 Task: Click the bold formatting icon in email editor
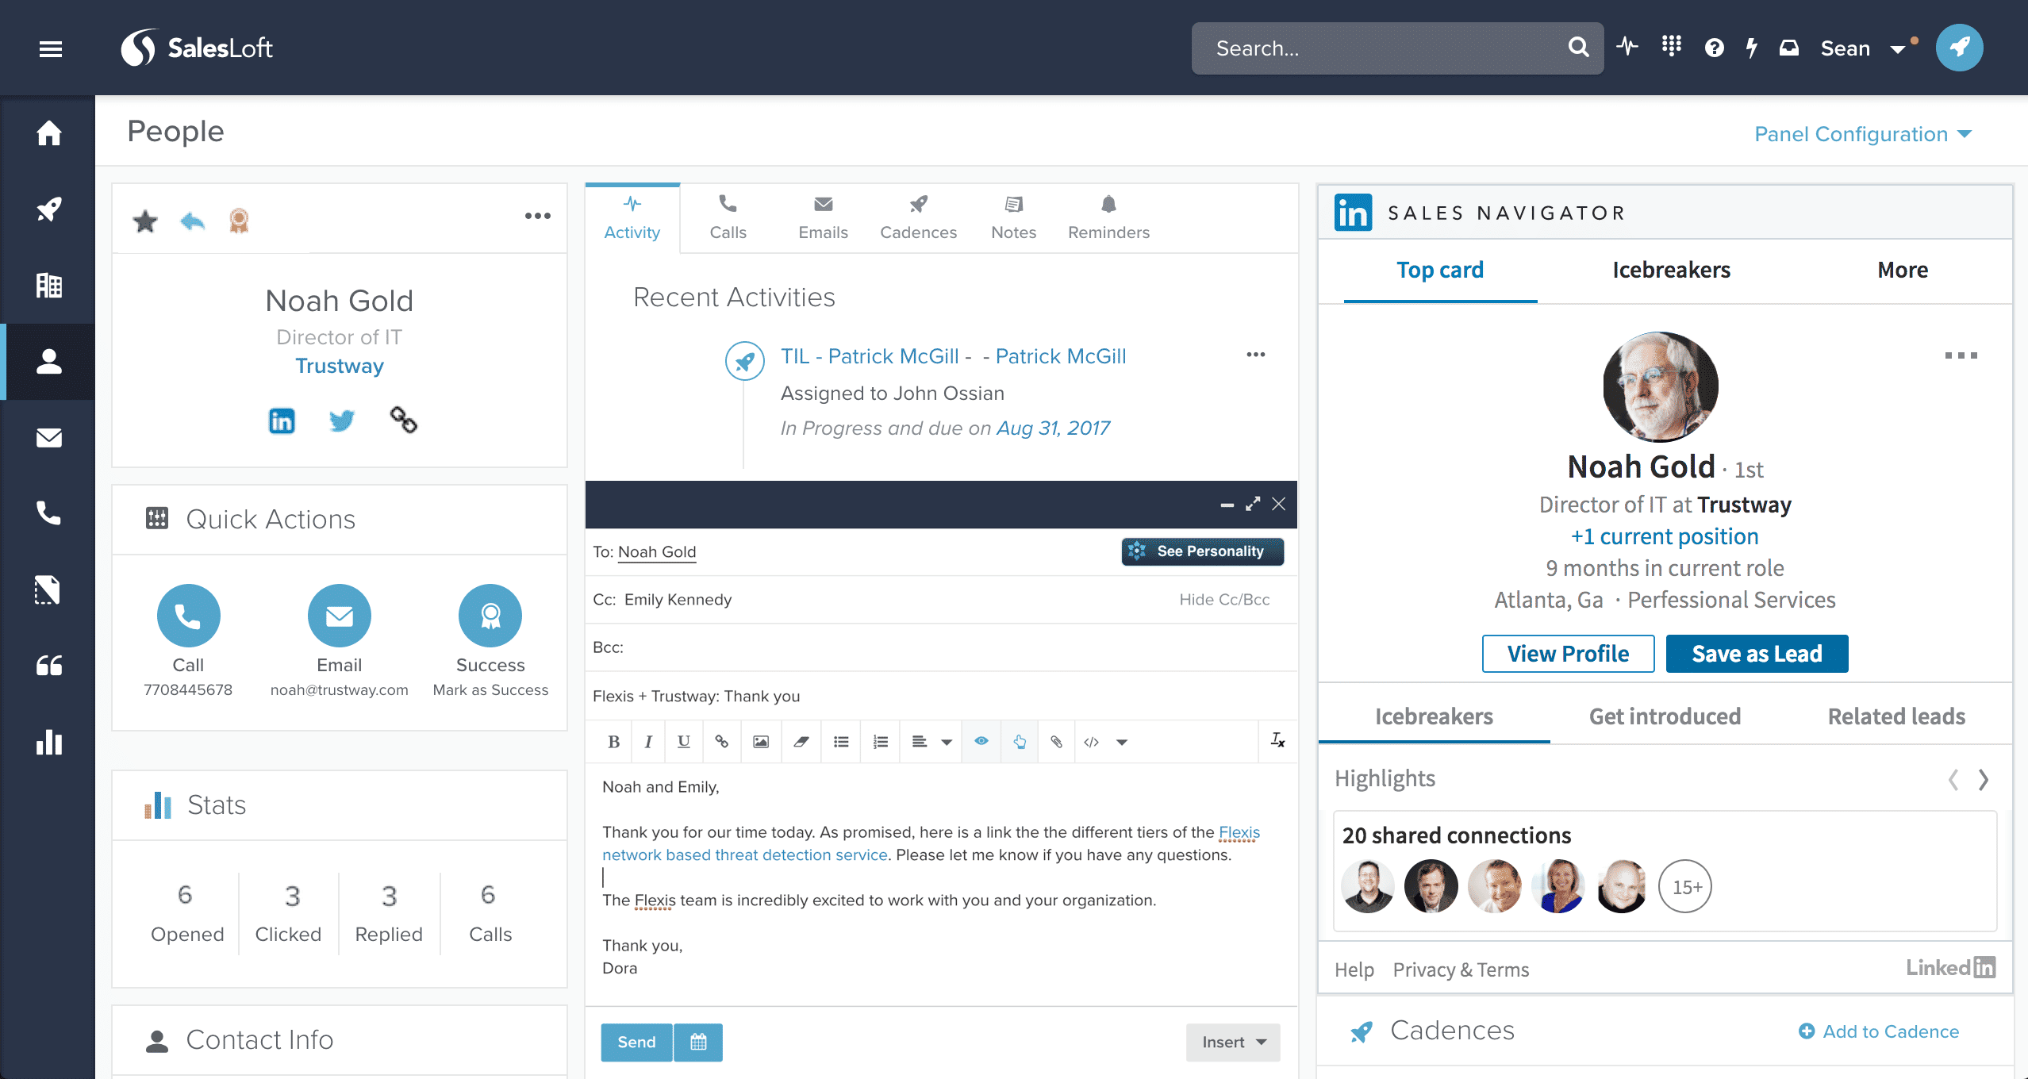click(613, 743)
